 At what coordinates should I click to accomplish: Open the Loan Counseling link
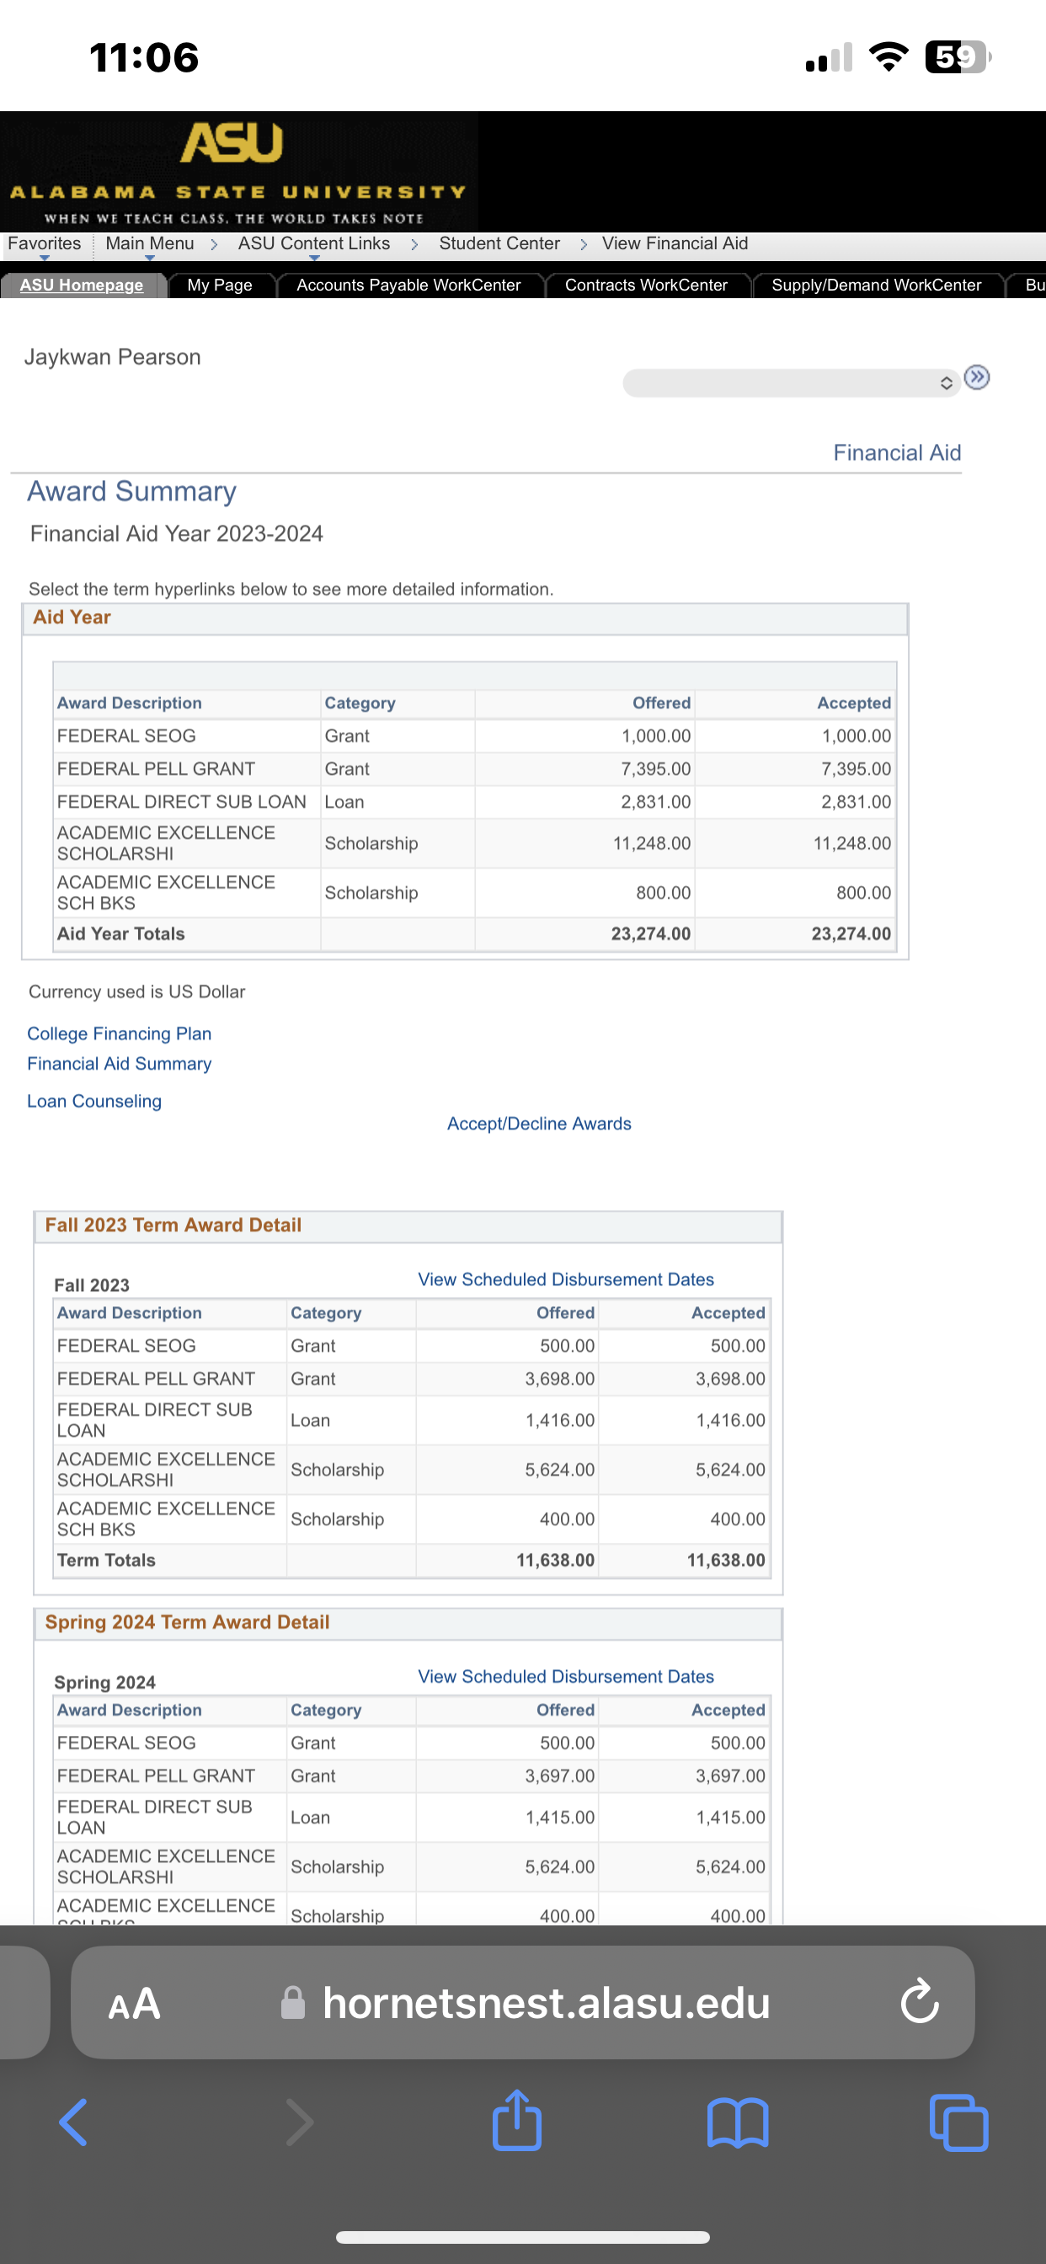[94, 1101]
